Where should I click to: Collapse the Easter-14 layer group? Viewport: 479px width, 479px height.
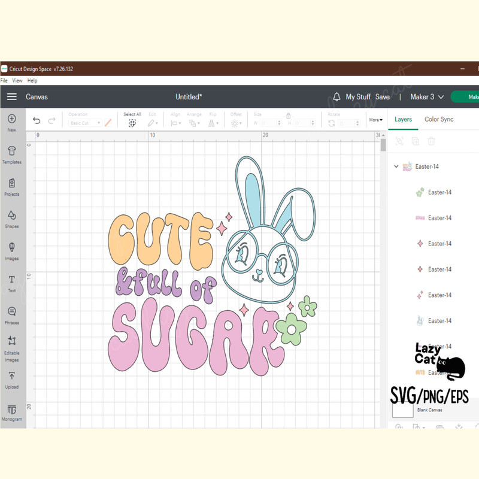tap(396, 166)
